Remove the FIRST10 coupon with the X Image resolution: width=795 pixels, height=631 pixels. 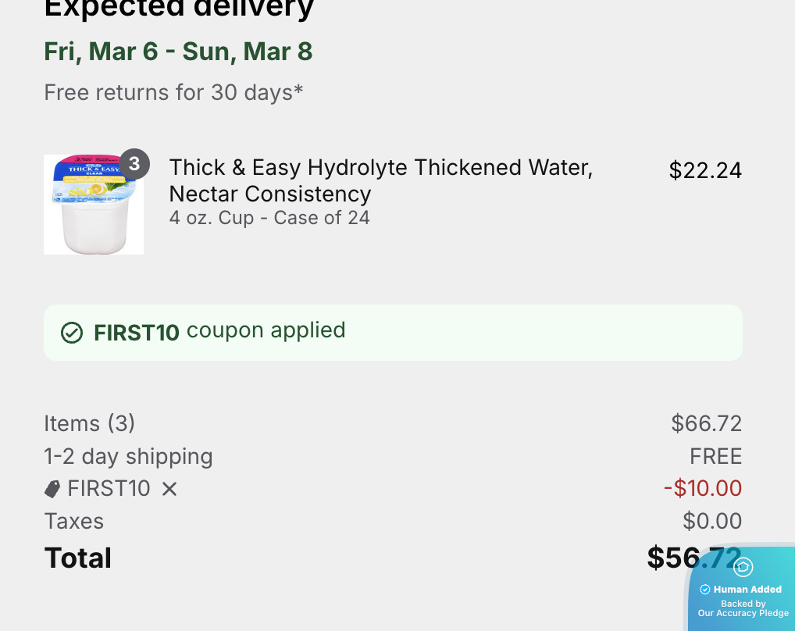click(x=169, y=489)
